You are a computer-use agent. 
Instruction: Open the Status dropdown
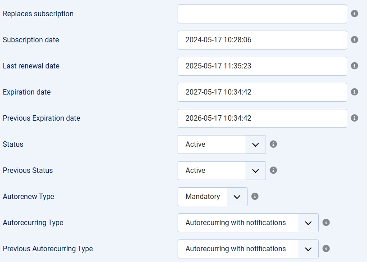point(222,145)
